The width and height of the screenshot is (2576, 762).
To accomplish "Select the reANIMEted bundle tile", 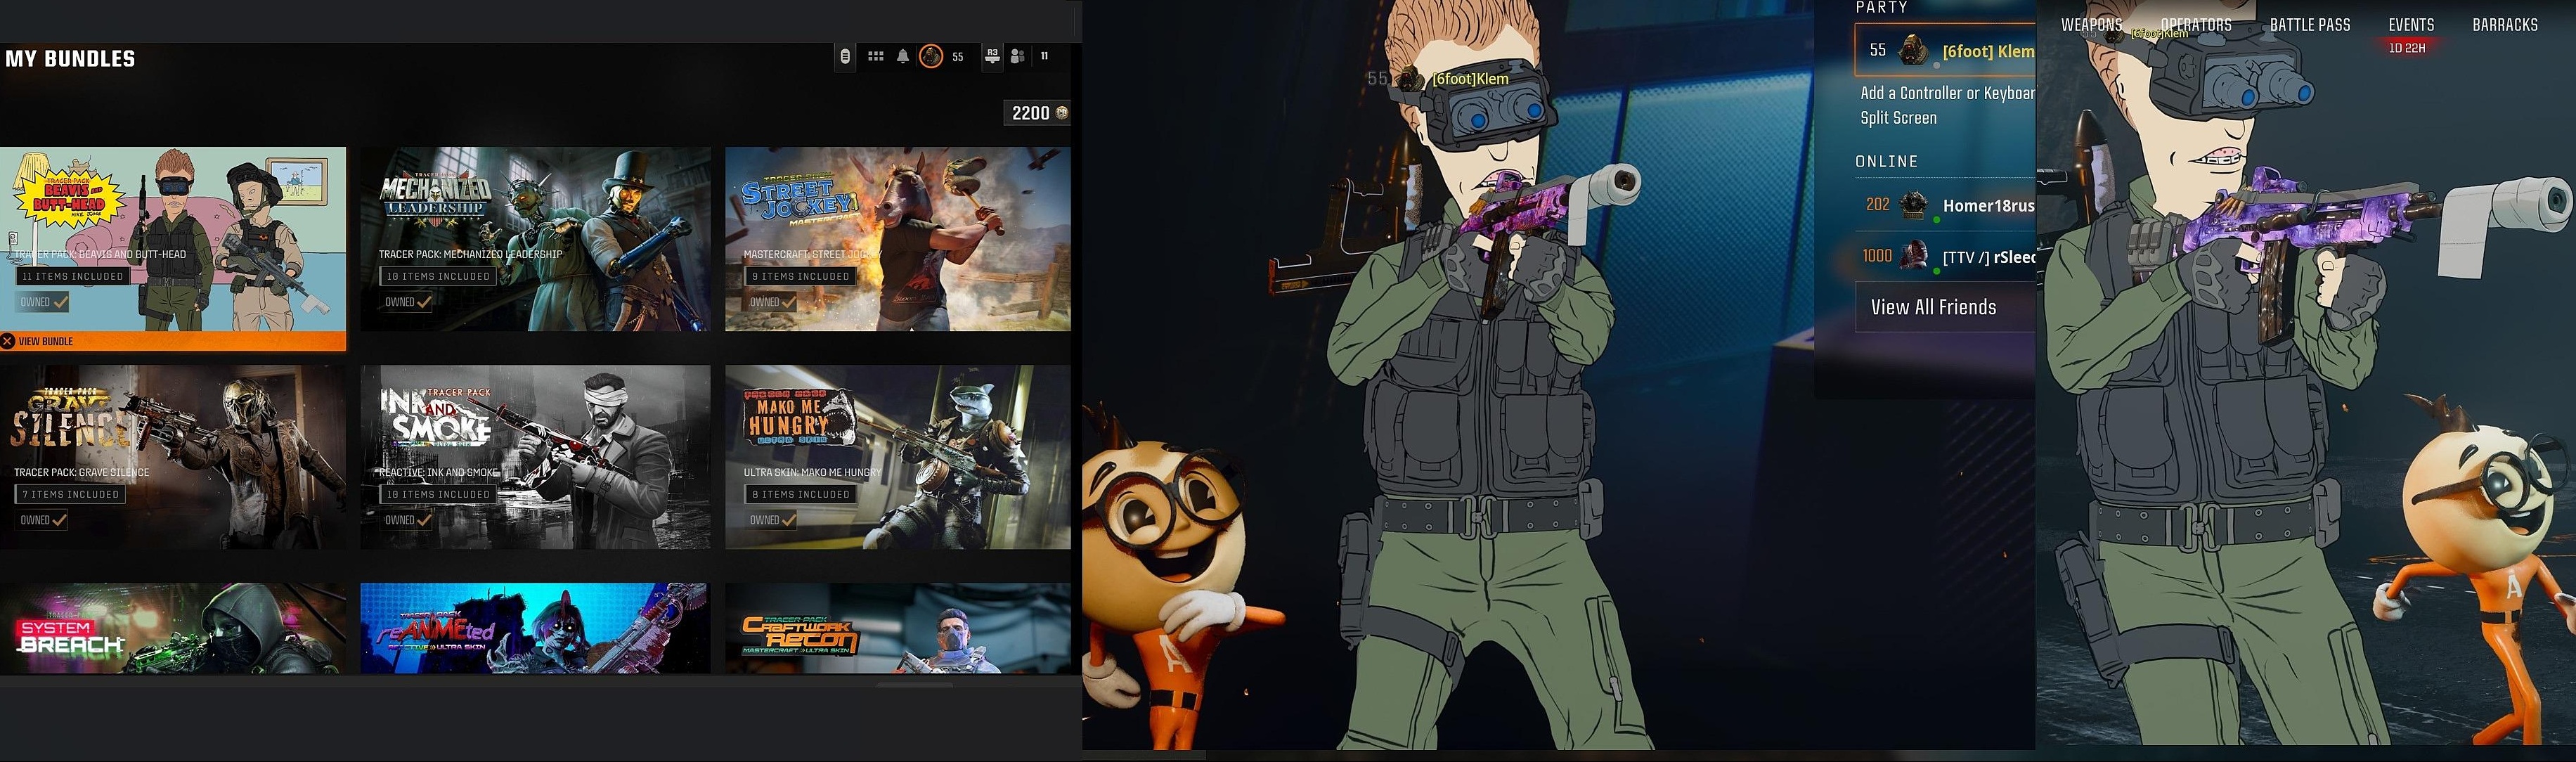I will click(x=535, y=628).
